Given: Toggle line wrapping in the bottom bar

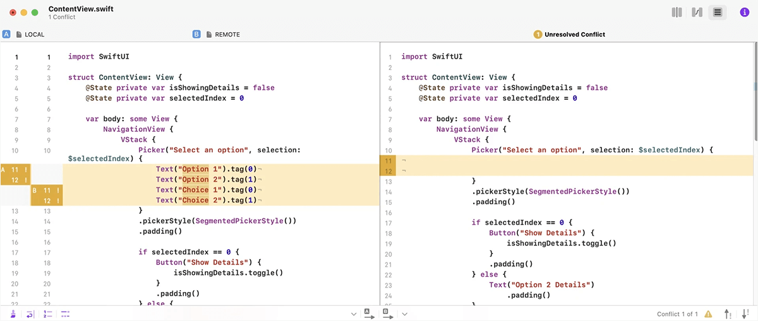Looking at the screenshot, I should (30, 313).
